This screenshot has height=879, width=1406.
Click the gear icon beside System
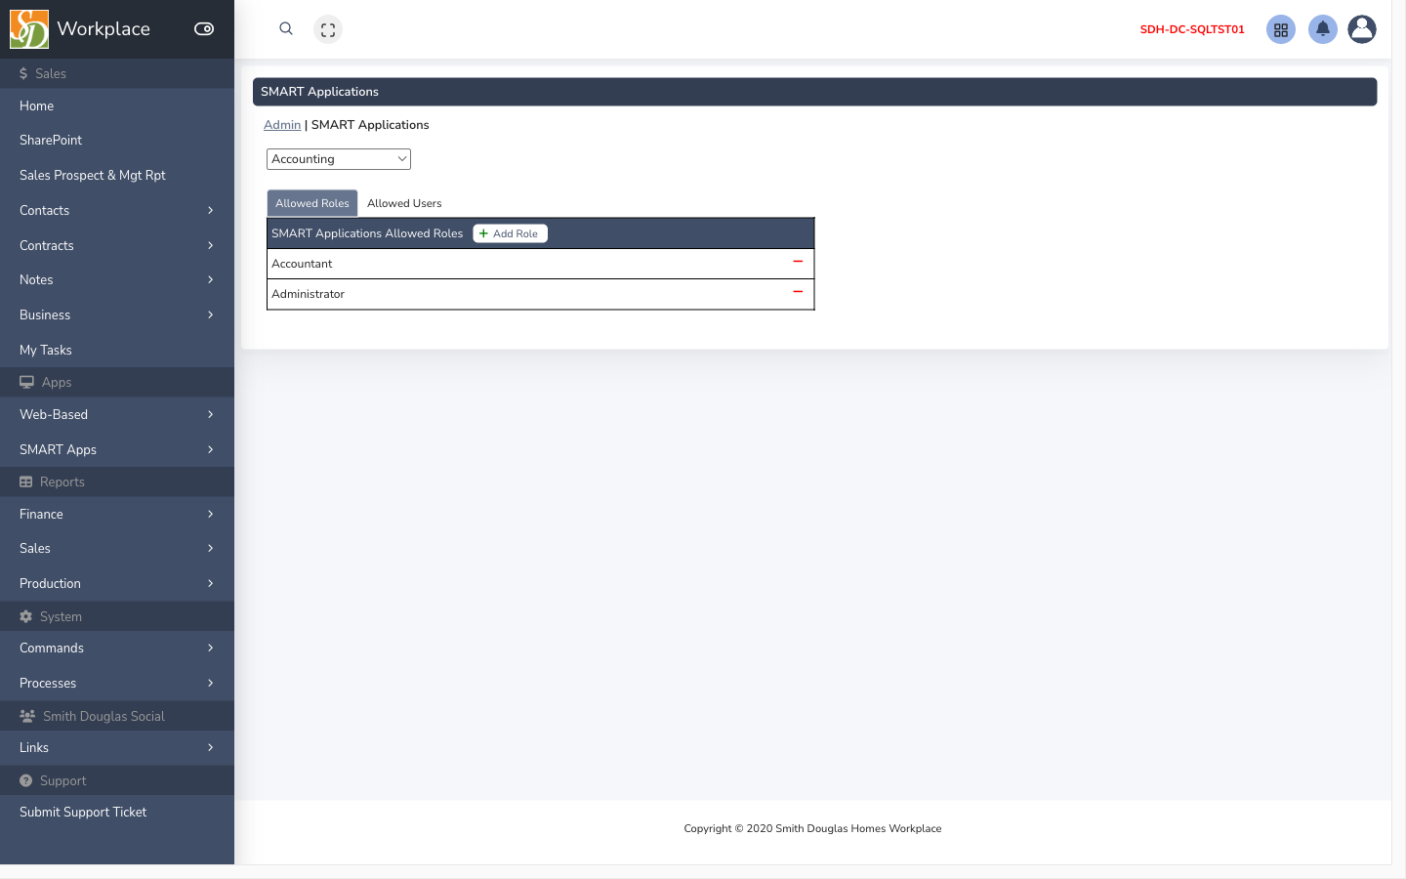pyautogui.click(x=26, y=616)
